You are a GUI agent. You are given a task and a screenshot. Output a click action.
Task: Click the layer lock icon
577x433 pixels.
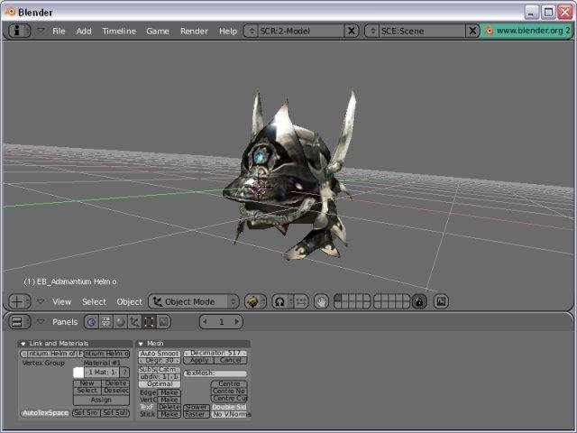point(419,301)
